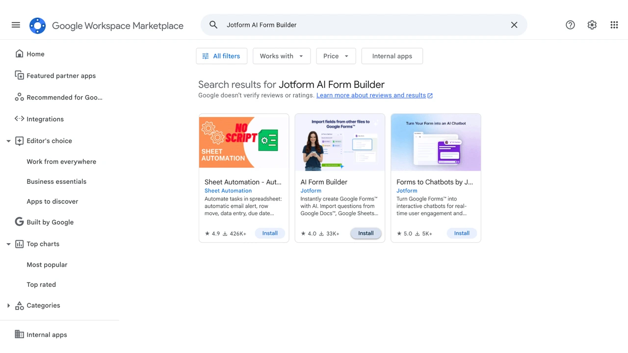Click into the search input field

(363, 25)
